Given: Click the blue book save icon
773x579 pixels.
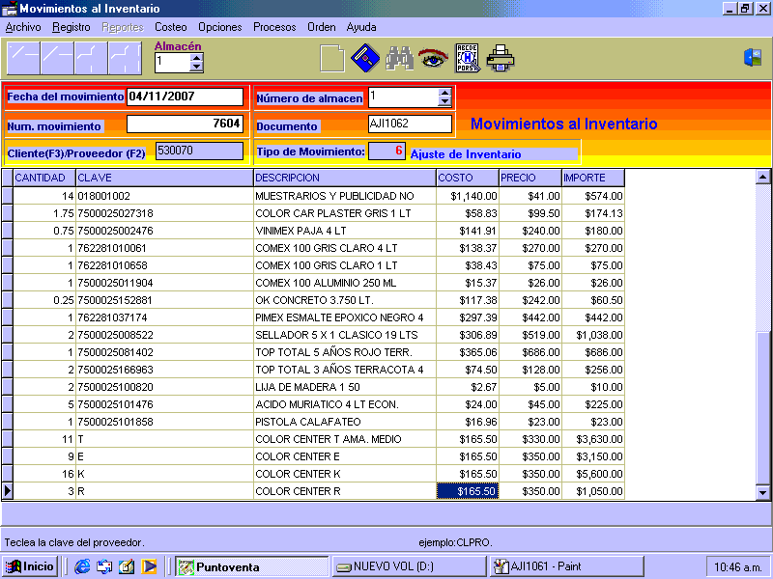Looking at the screenshot, I should [363, 59].
